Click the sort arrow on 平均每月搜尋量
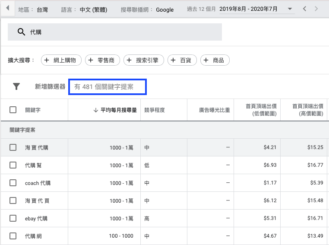Viewport: 329px width, 245px height. pos(95,110)
